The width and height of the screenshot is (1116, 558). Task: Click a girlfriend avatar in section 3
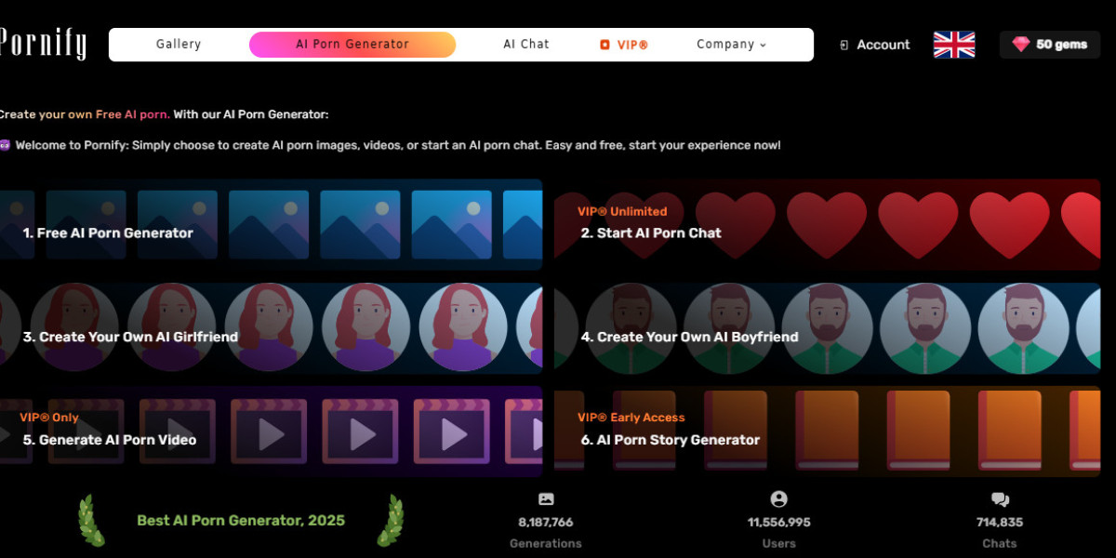point(365,327)
